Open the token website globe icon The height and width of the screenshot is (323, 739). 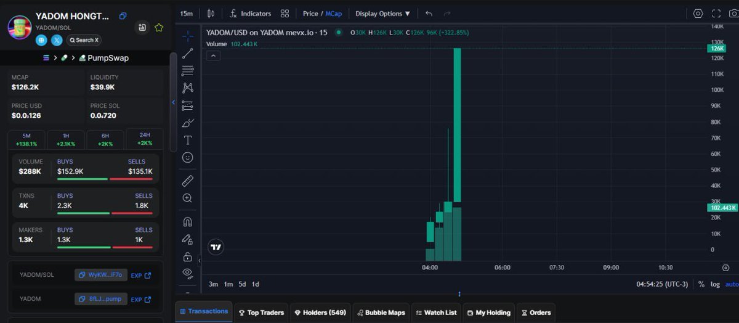click(x=42, y=40)
